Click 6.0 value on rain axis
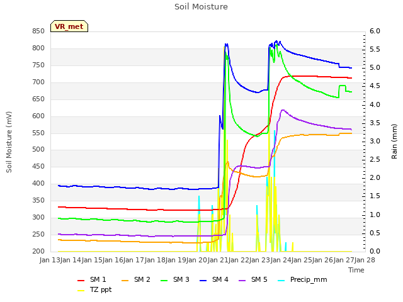This screenshot has height=302, width=403. [375, 31]
